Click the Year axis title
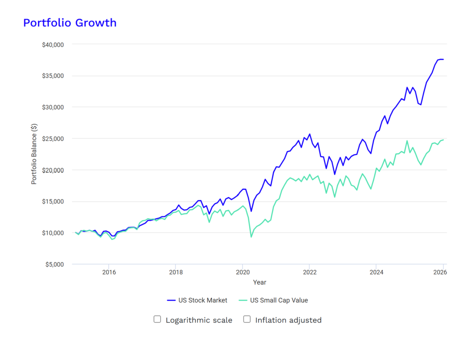This screenshot has width=474, height=347. (259, 282)
